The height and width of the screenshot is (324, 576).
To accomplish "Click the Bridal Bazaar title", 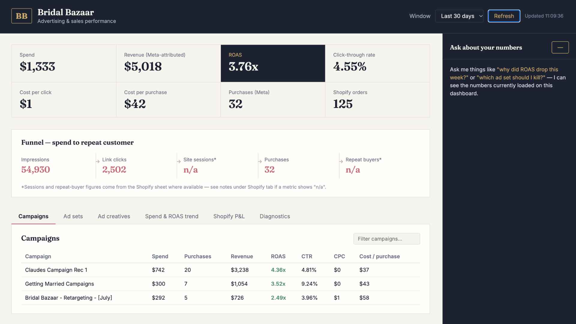I will coord(66,12).
